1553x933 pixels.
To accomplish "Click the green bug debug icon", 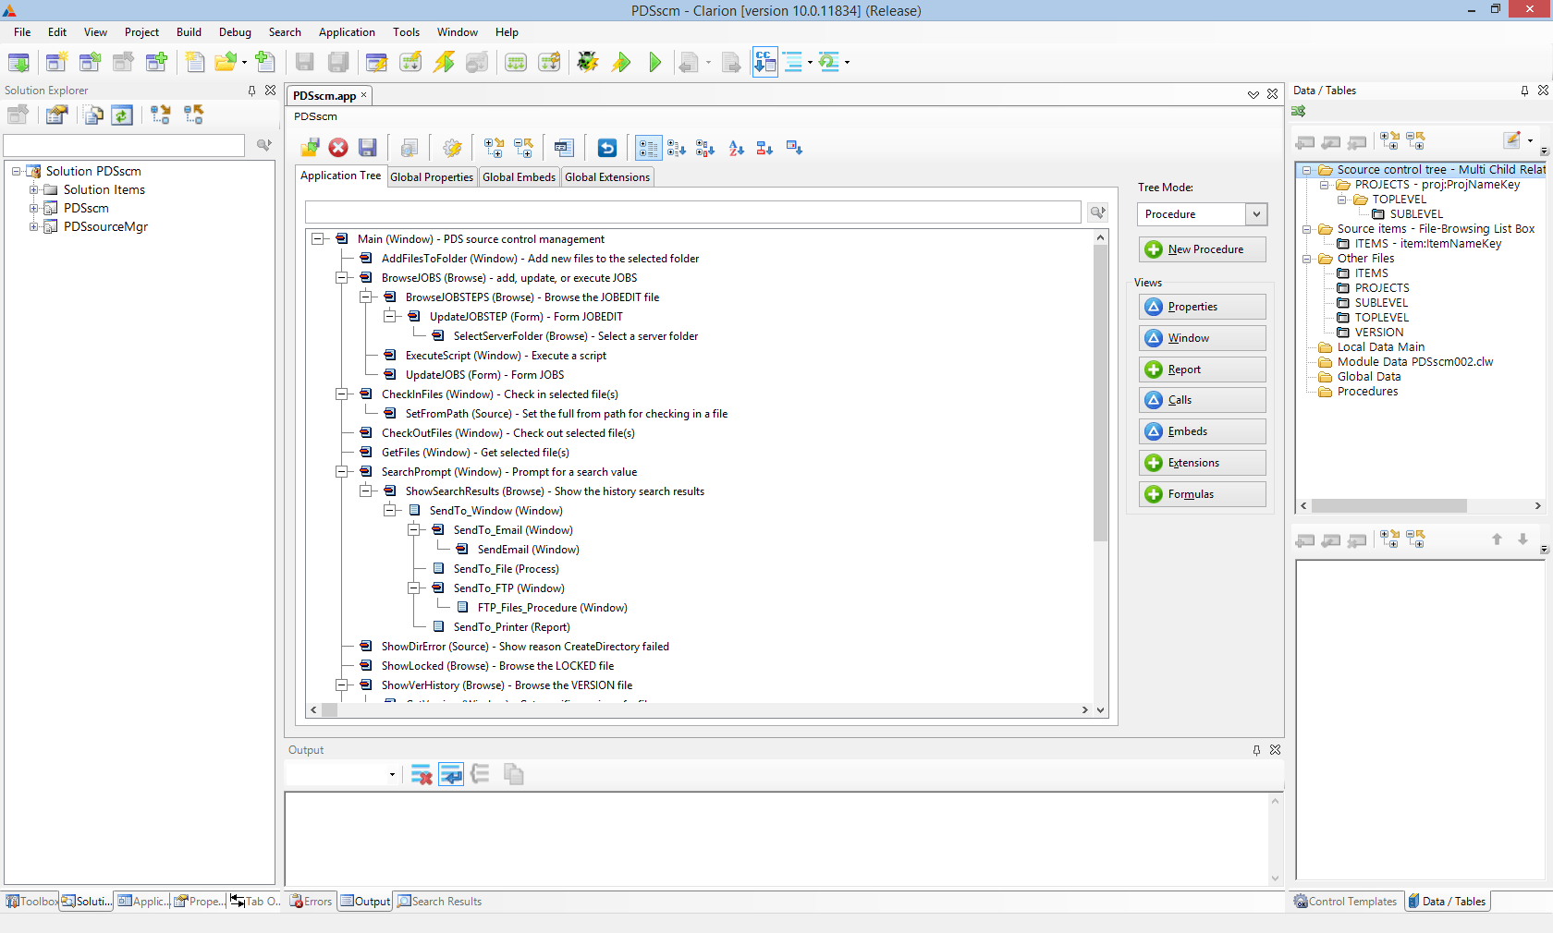I will click(587, 62).
